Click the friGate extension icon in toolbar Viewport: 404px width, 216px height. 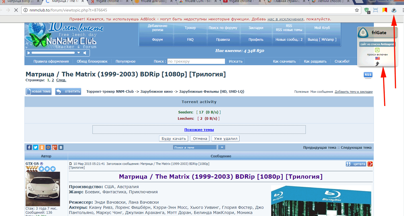[394, 10]
